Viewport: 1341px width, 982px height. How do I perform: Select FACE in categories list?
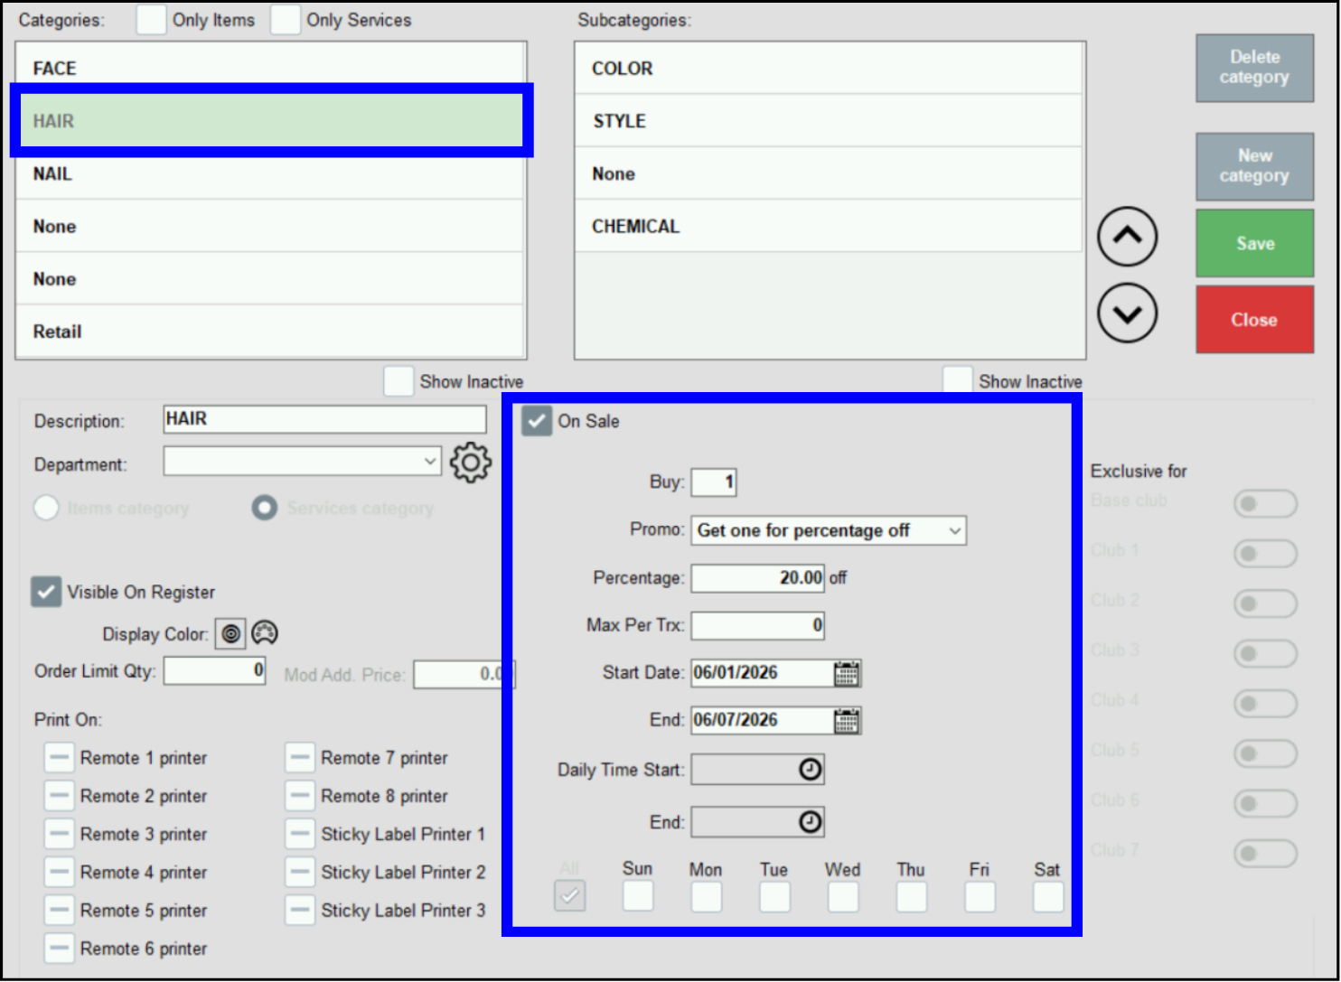(270, 68)
